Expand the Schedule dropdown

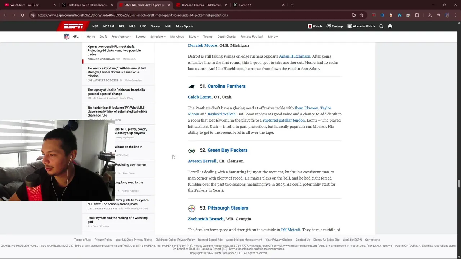pyautogui.click(x=158, y=37)
